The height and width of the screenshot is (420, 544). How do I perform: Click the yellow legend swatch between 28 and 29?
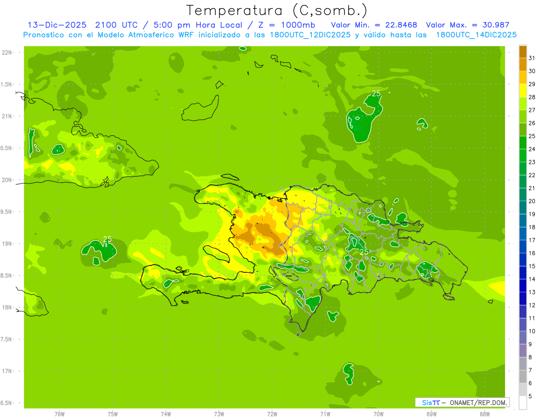click(523, 91)
